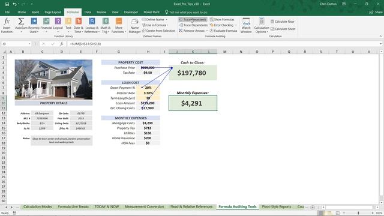Open Pivot-Style Reports sheet tab
This screenshot has height=216, width=384.
pos(277,206)
